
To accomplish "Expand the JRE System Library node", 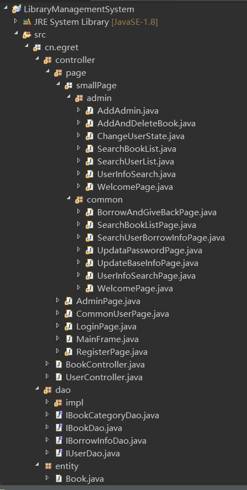I will click(16, 22).
